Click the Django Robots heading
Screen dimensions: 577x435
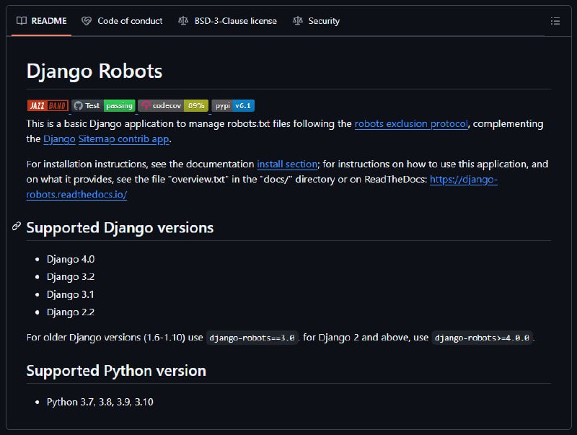[94, 71]
